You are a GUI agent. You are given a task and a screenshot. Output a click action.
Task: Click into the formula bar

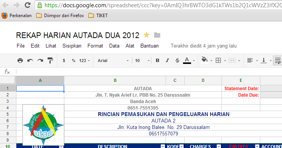(x=149, y=72)
